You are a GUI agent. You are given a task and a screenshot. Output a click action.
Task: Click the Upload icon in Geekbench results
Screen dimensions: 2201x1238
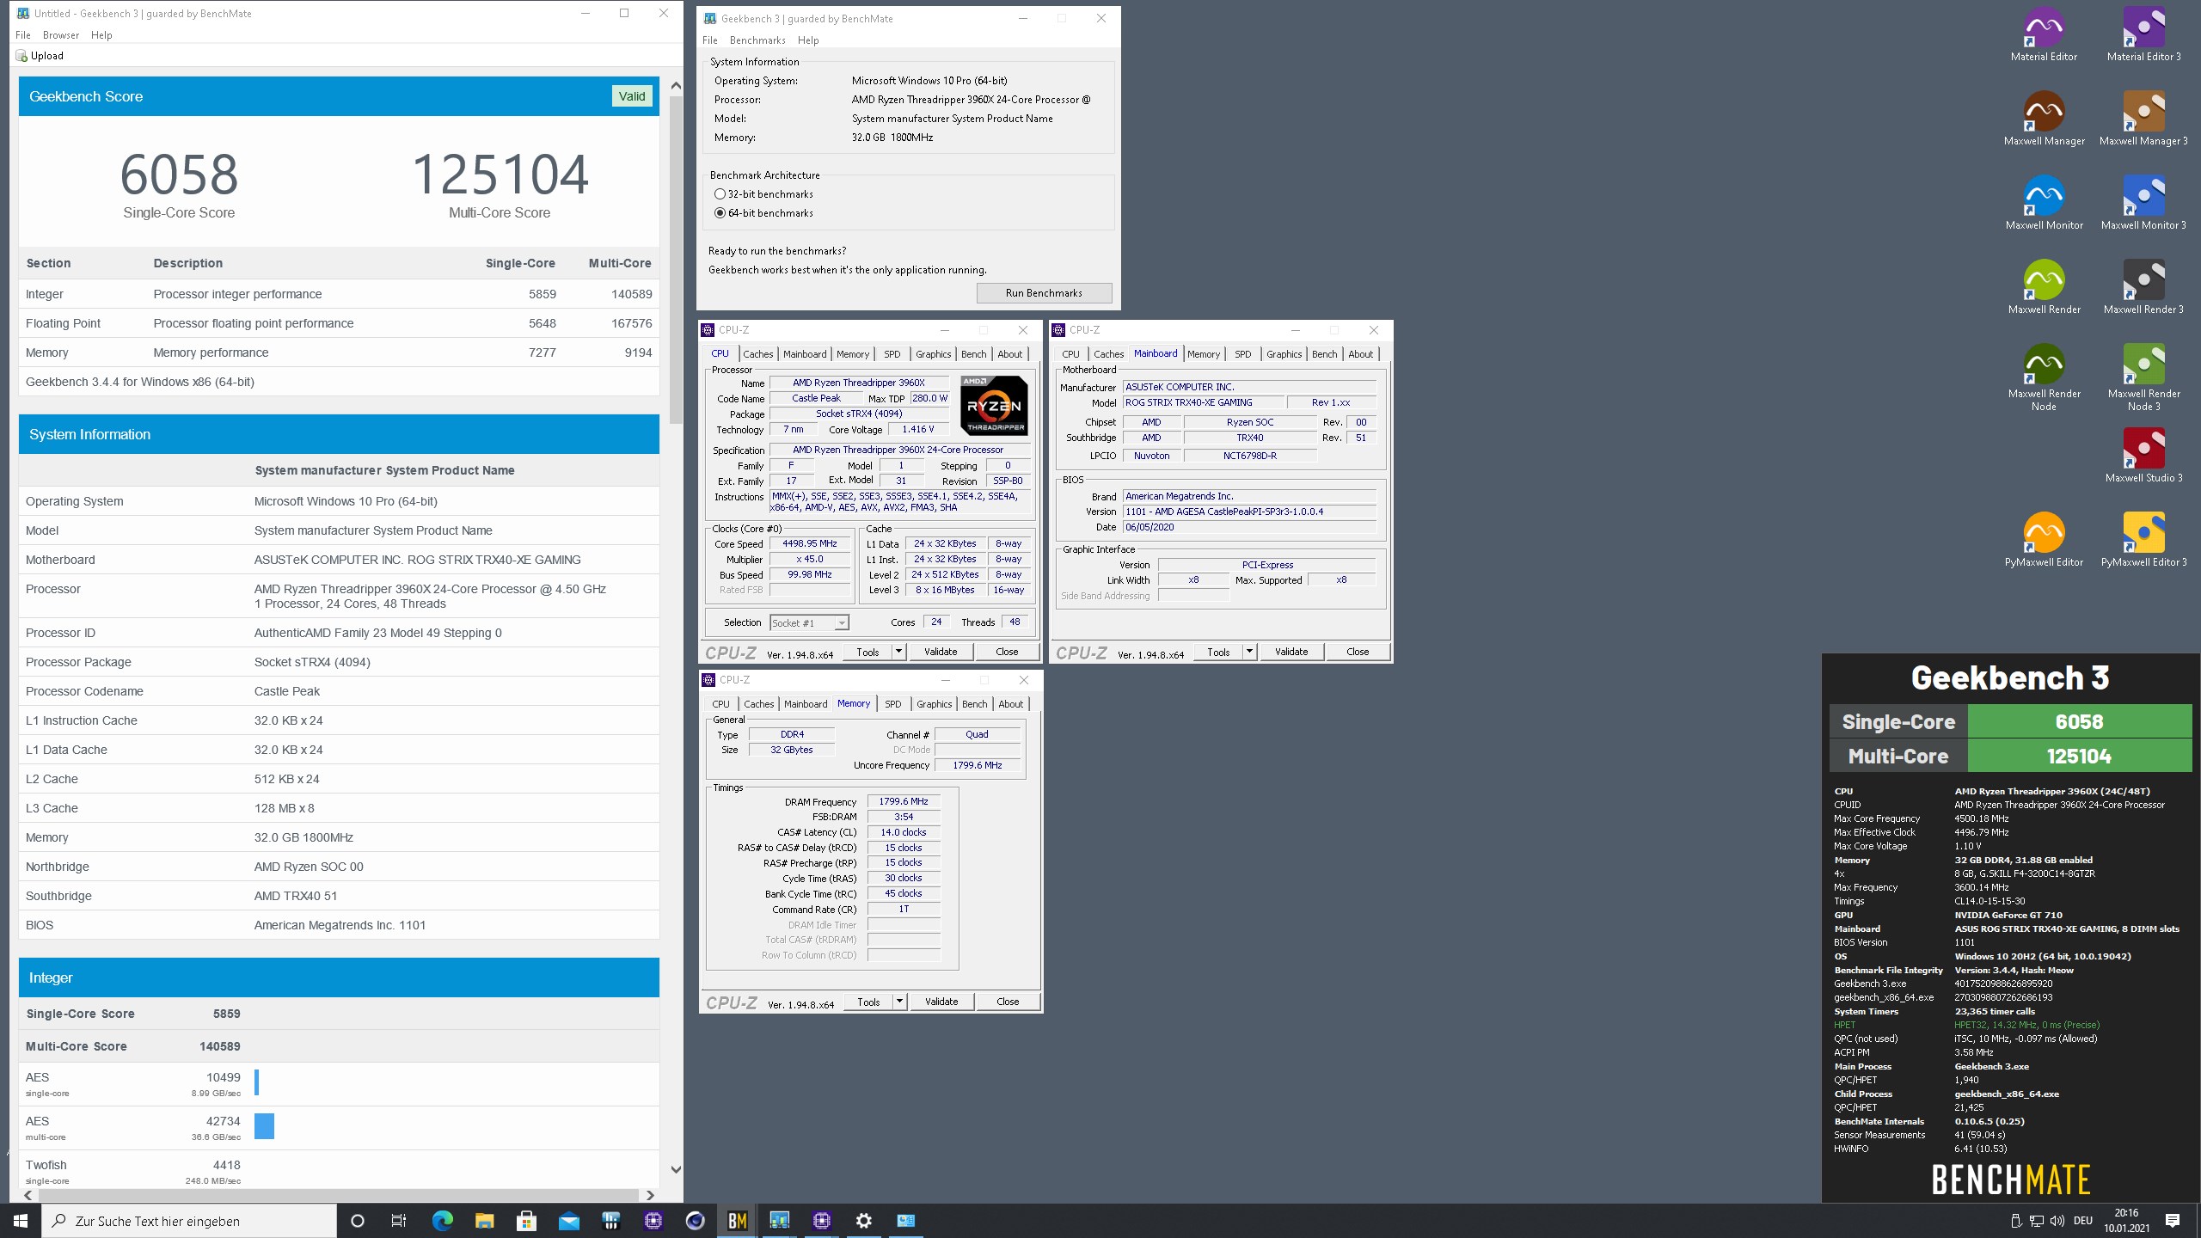[x=21, y=56]
